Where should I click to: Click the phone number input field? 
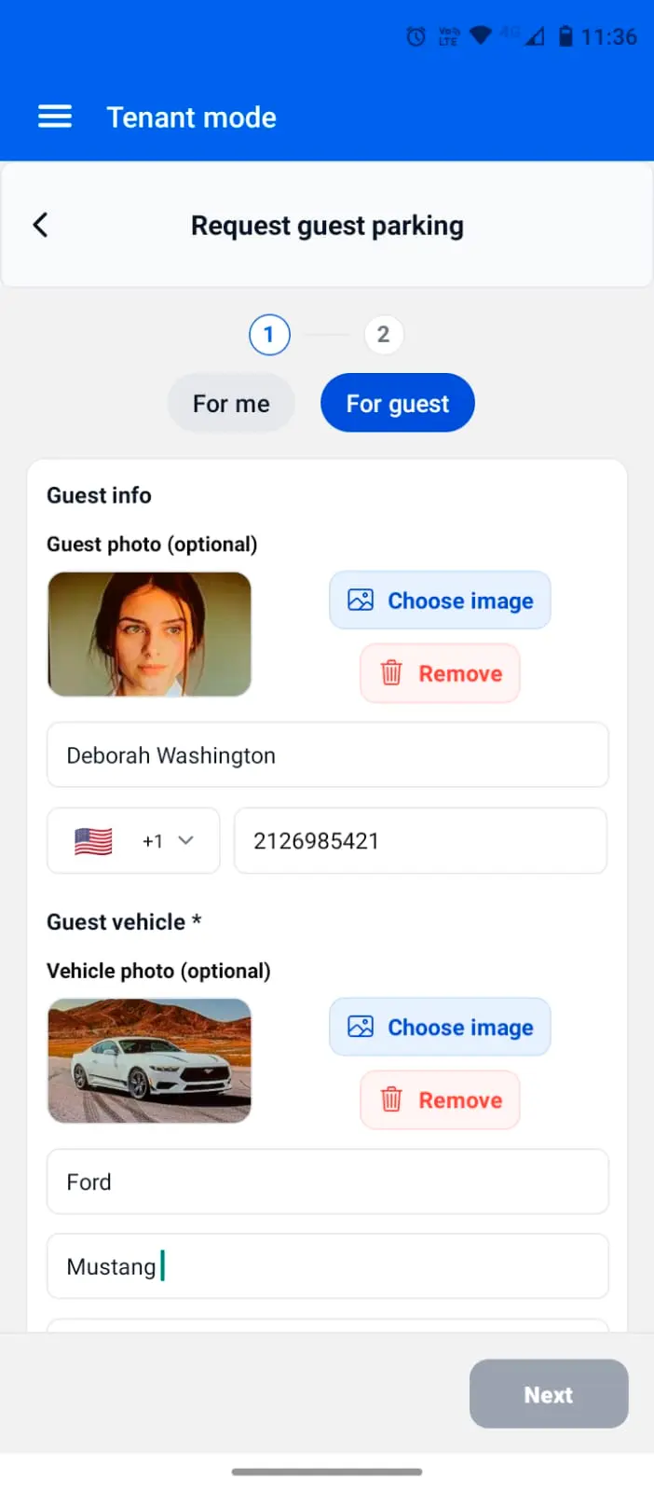pos(420,840)
